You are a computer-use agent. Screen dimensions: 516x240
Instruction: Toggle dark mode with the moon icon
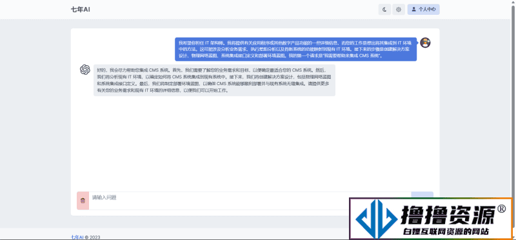[x=384, y=10]
